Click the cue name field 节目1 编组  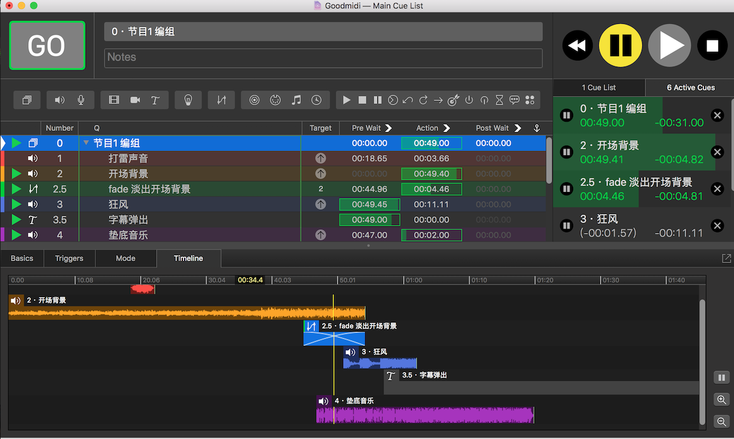pyautogui.click(x=323, y=31)
